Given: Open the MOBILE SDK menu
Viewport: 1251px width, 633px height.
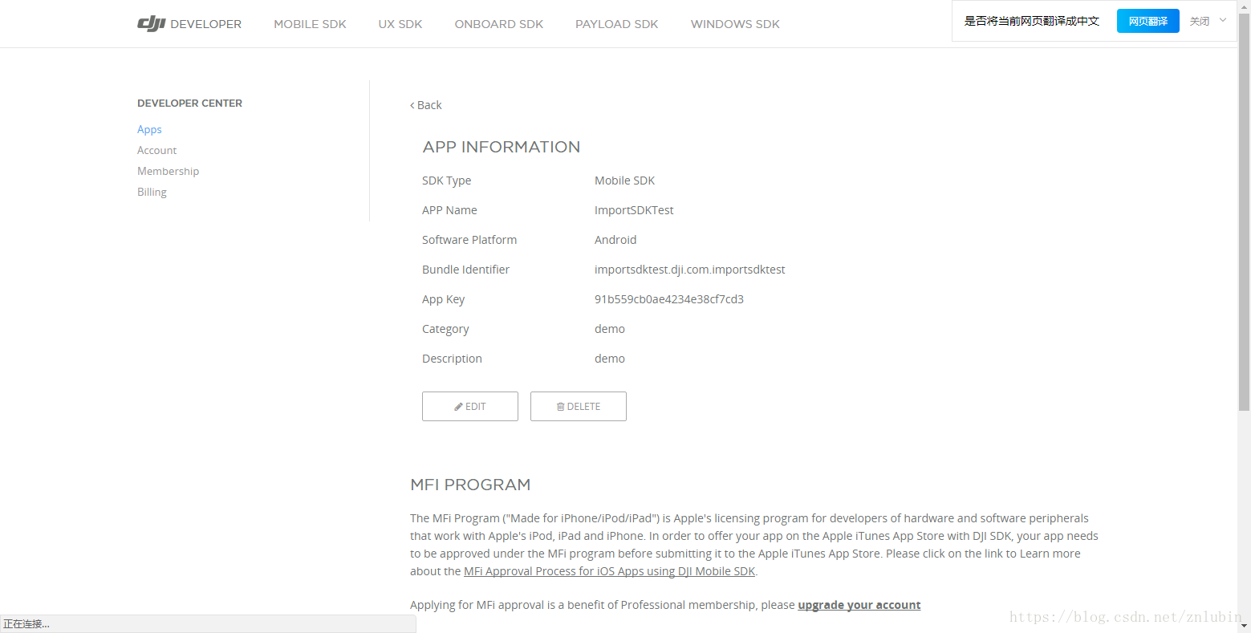Looking at the screenshot, I should pos(310,24).
